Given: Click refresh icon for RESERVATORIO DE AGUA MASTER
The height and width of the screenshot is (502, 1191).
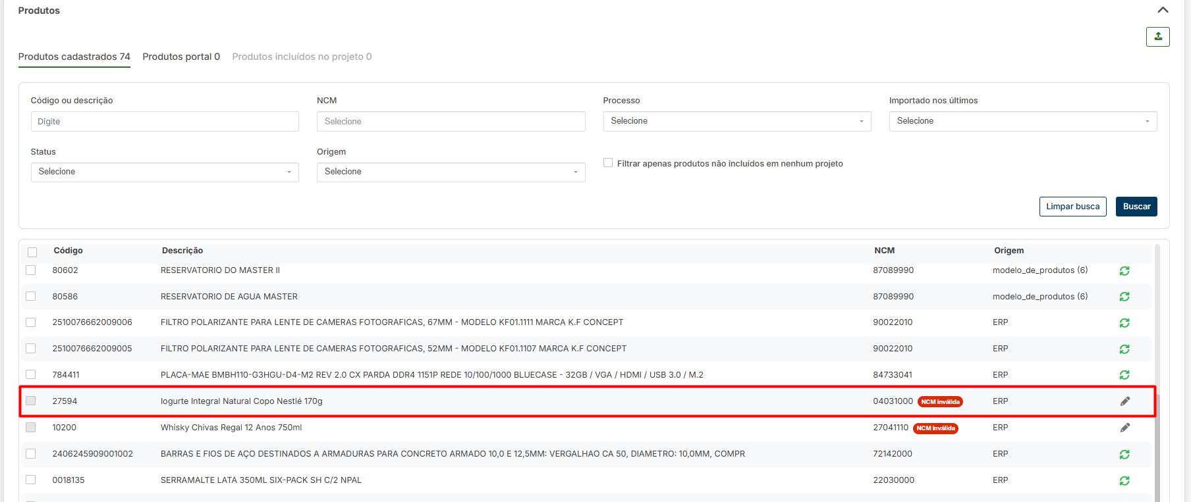Looking at the screenshot, I should click(1124, 297).
